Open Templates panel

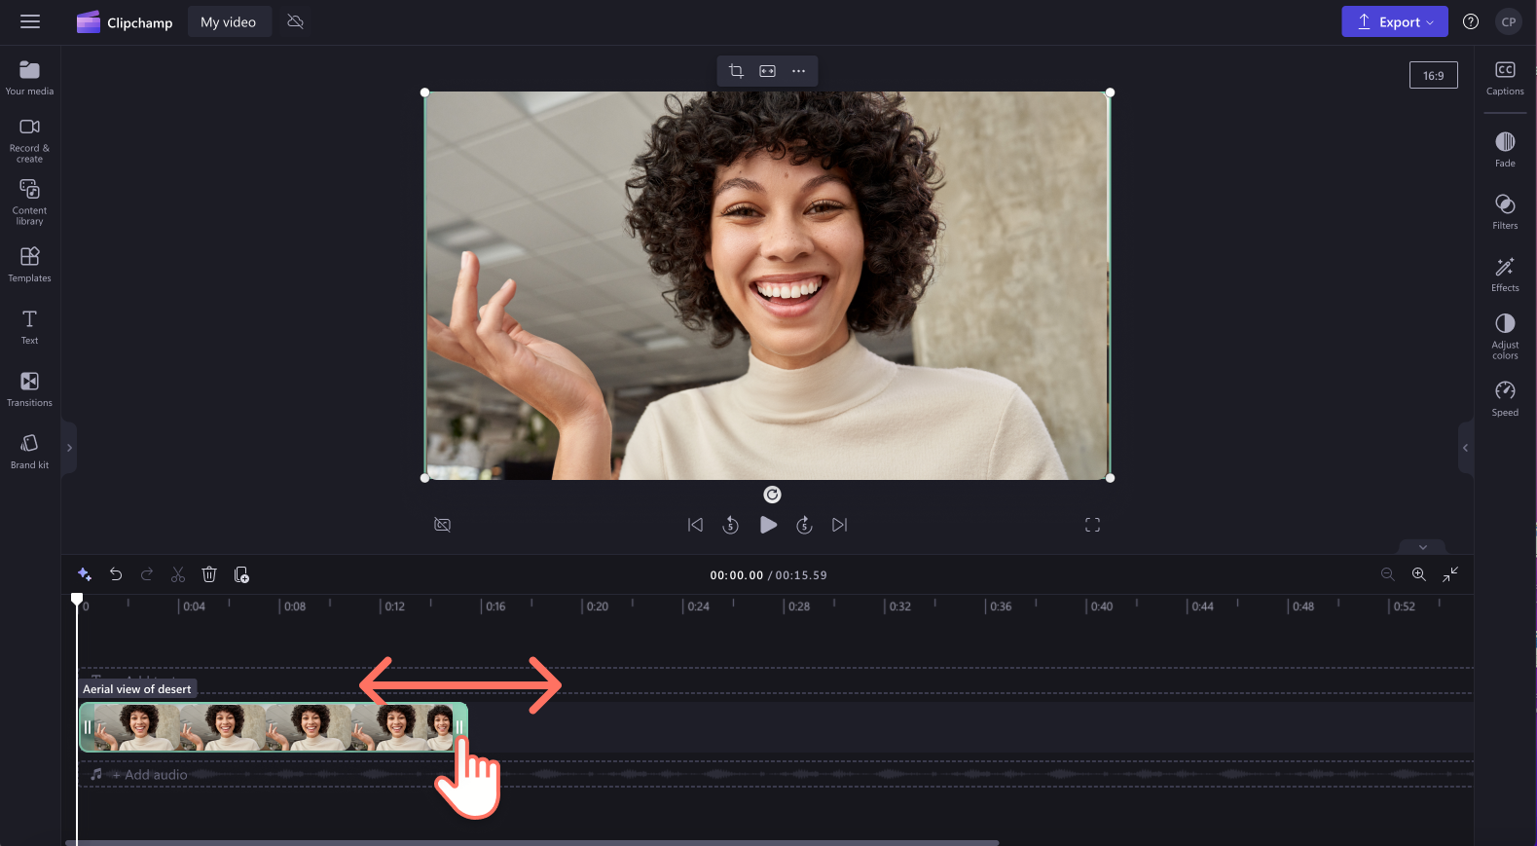click(30, 264)
